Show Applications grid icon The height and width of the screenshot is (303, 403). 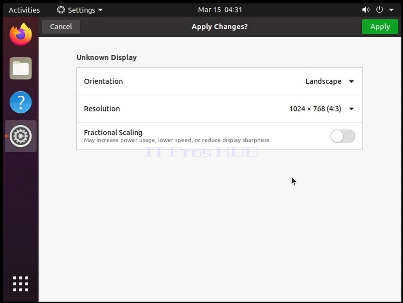(x=20, y=284)
